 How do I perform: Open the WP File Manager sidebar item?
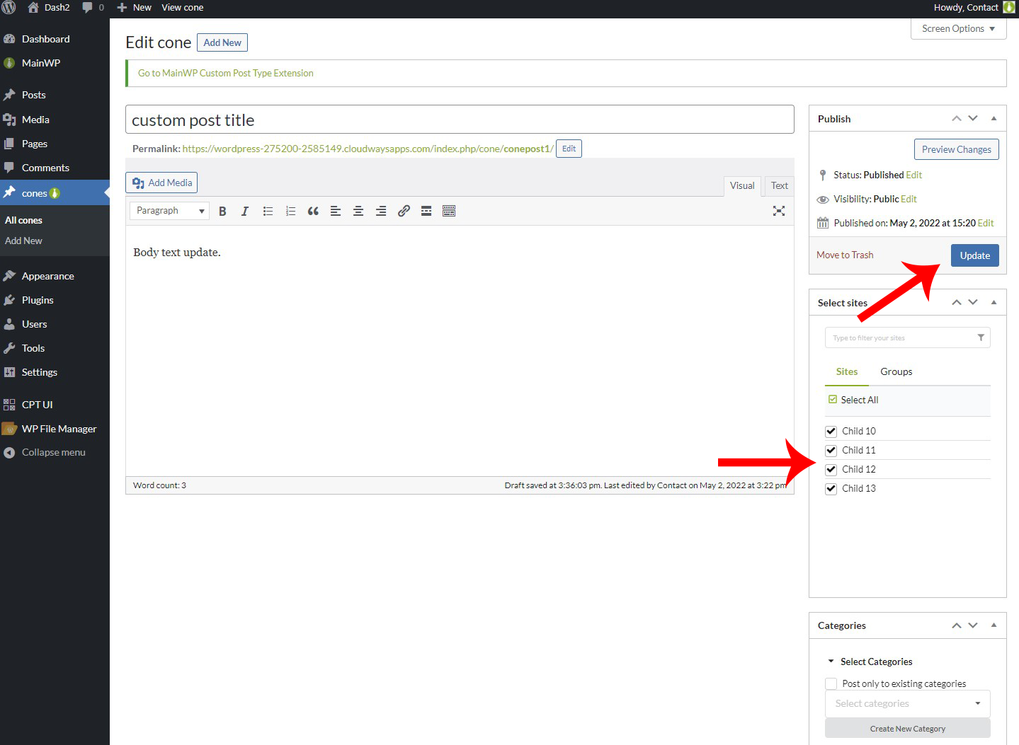59,428
